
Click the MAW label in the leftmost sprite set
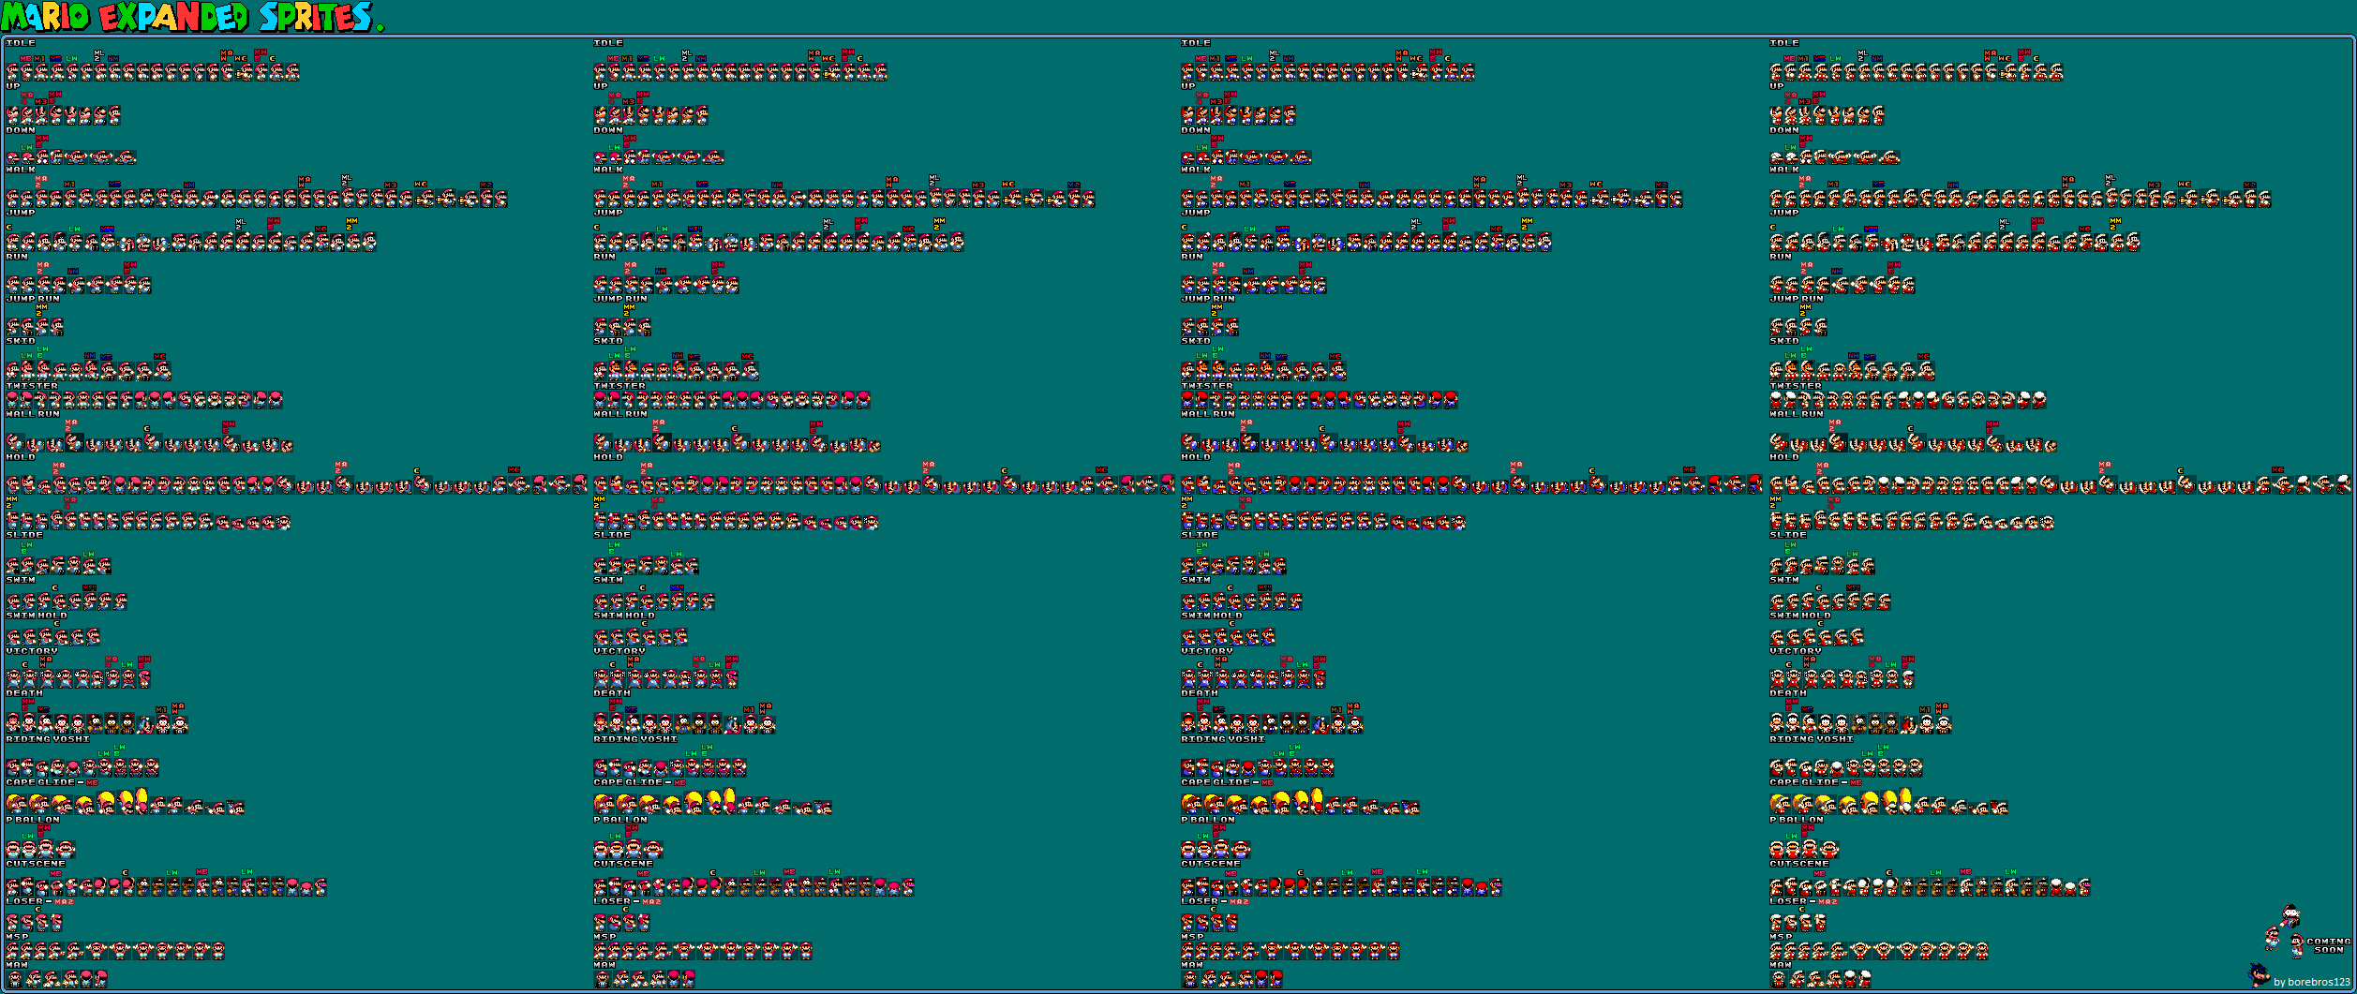[x=17, y=964]
